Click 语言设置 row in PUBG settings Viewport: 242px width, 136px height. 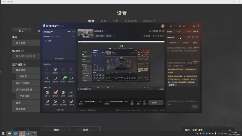coord(26,43)
